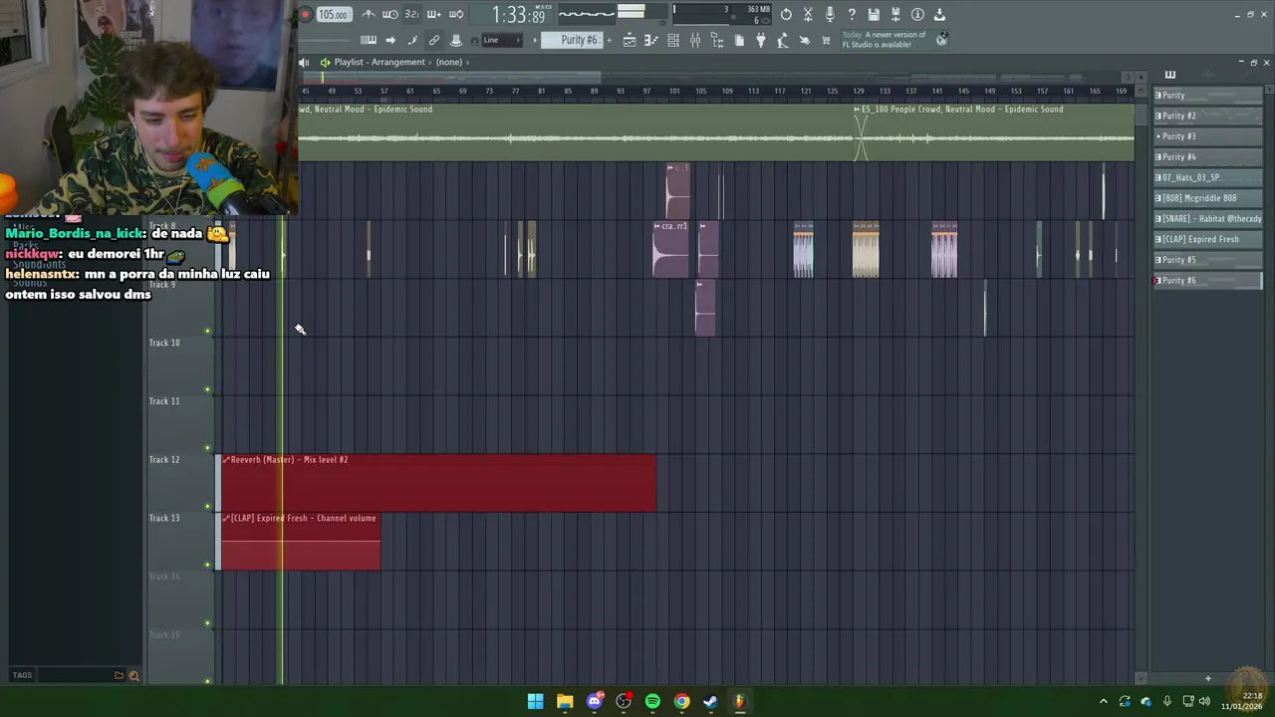Select [SNARE] Habitat in the picker
The height and width of the screenshot is (717, 1275).
1207,219
